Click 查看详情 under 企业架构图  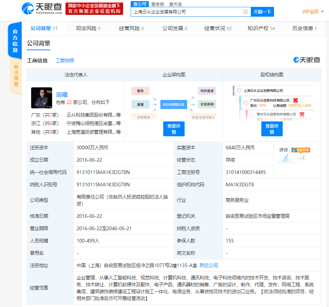(174, 129)
